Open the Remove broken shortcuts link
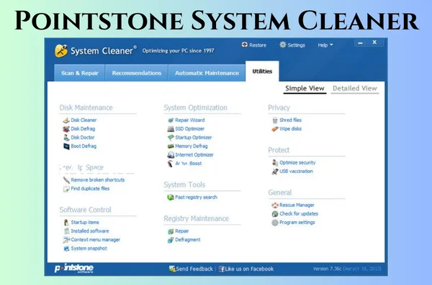The height and width of the screenshot is (285, 432). coord(98,180)
